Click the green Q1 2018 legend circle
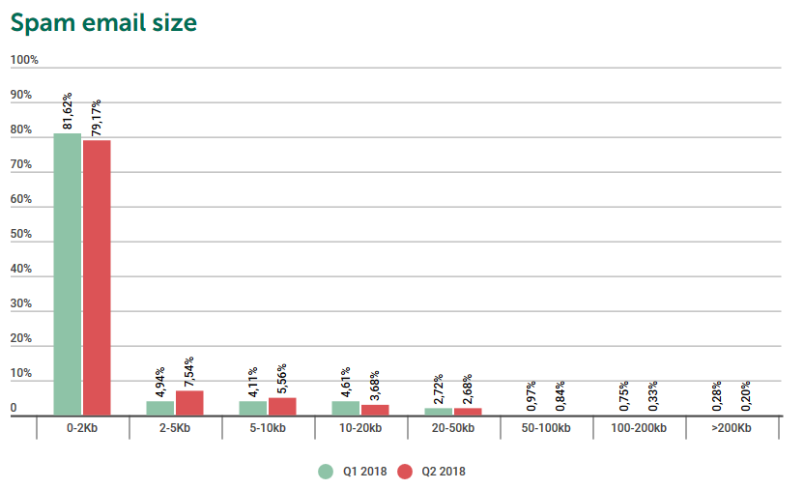Viewport: 804px width, 489px height. point(326,472)
